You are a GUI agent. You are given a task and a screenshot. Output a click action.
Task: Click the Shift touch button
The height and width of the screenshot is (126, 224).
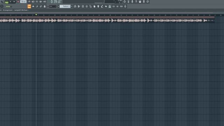[x=121, y=6]
